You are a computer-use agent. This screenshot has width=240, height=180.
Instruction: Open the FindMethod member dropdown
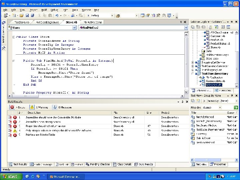tap(186, 28)
